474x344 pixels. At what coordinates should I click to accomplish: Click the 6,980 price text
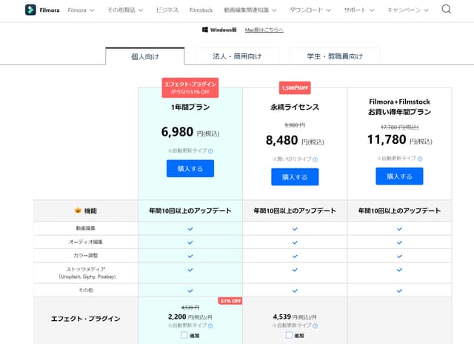pyautogui.click(x=178, y=132)
